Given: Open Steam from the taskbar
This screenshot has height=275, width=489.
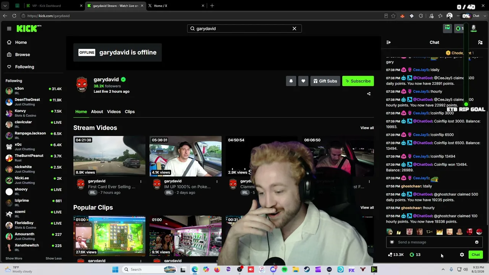Looking at the screenshot, I should click(307, 270).
